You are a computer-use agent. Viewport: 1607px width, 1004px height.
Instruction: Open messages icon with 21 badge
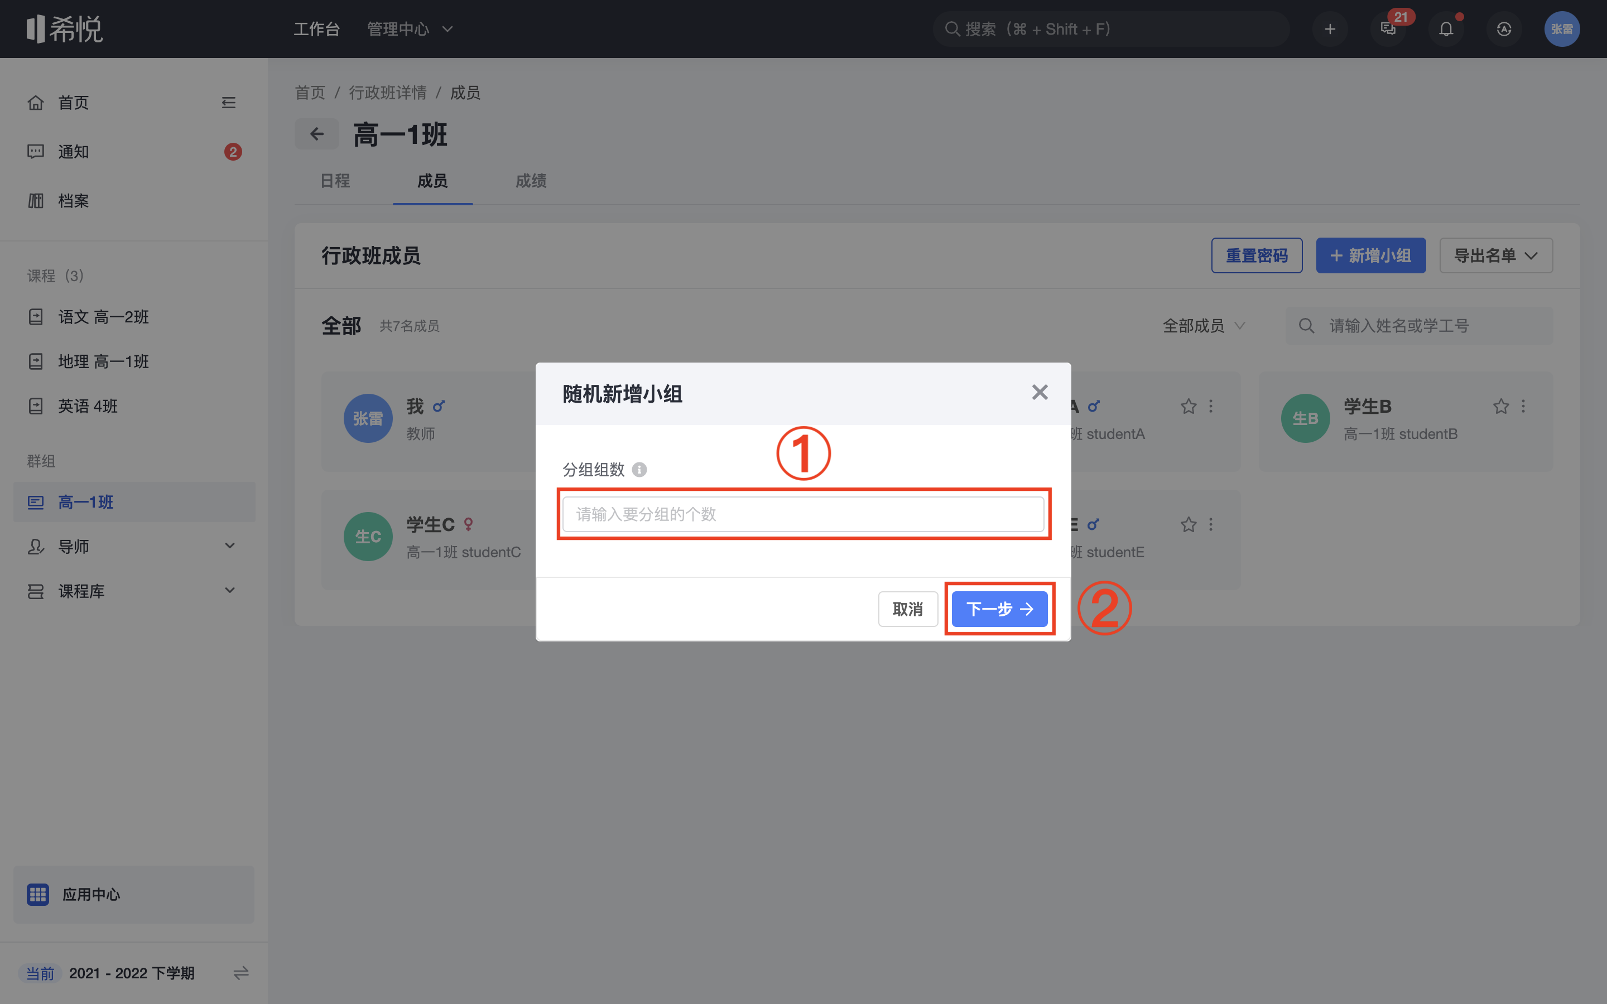1388,29
